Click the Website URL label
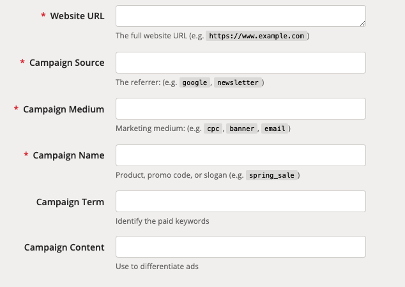 [x=77, y=16]
